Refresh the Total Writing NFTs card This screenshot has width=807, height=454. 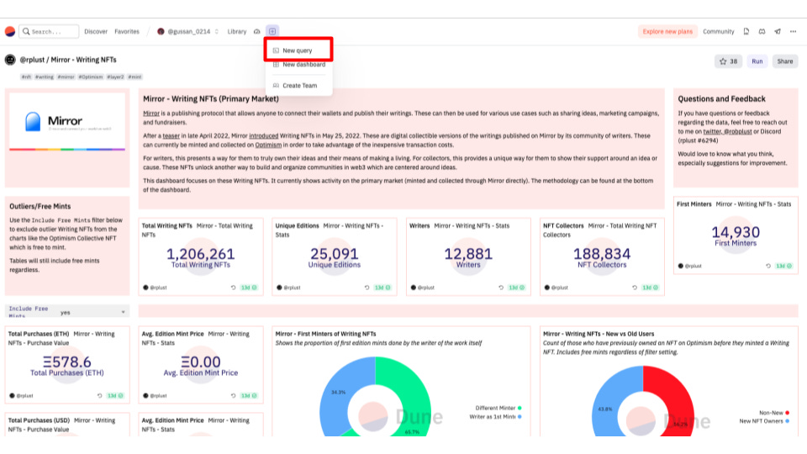click(x=233, y=288)
